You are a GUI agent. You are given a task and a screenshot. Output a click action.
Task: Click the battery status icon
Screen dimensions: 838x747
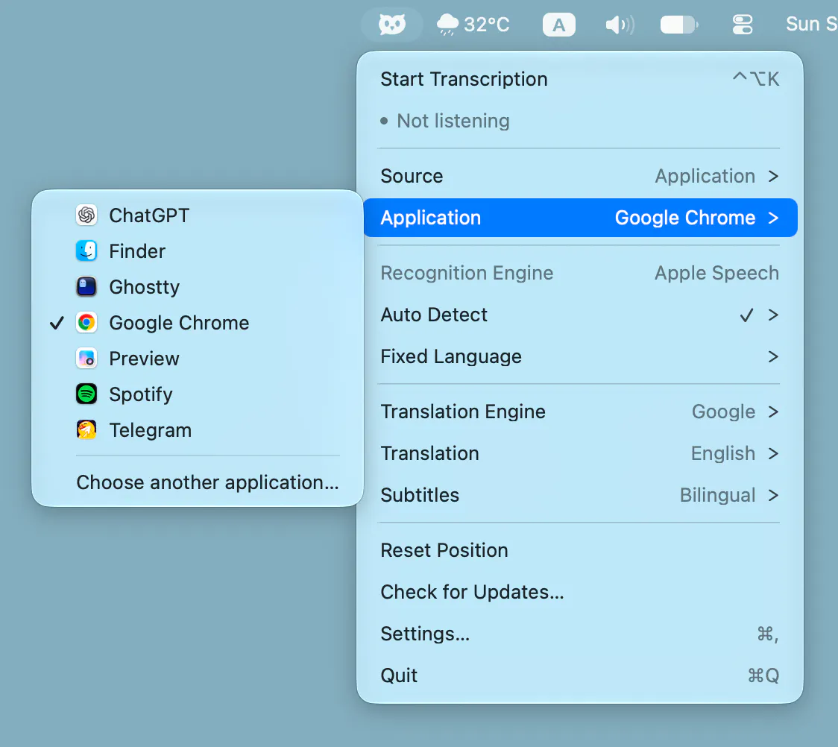[678, 25]
